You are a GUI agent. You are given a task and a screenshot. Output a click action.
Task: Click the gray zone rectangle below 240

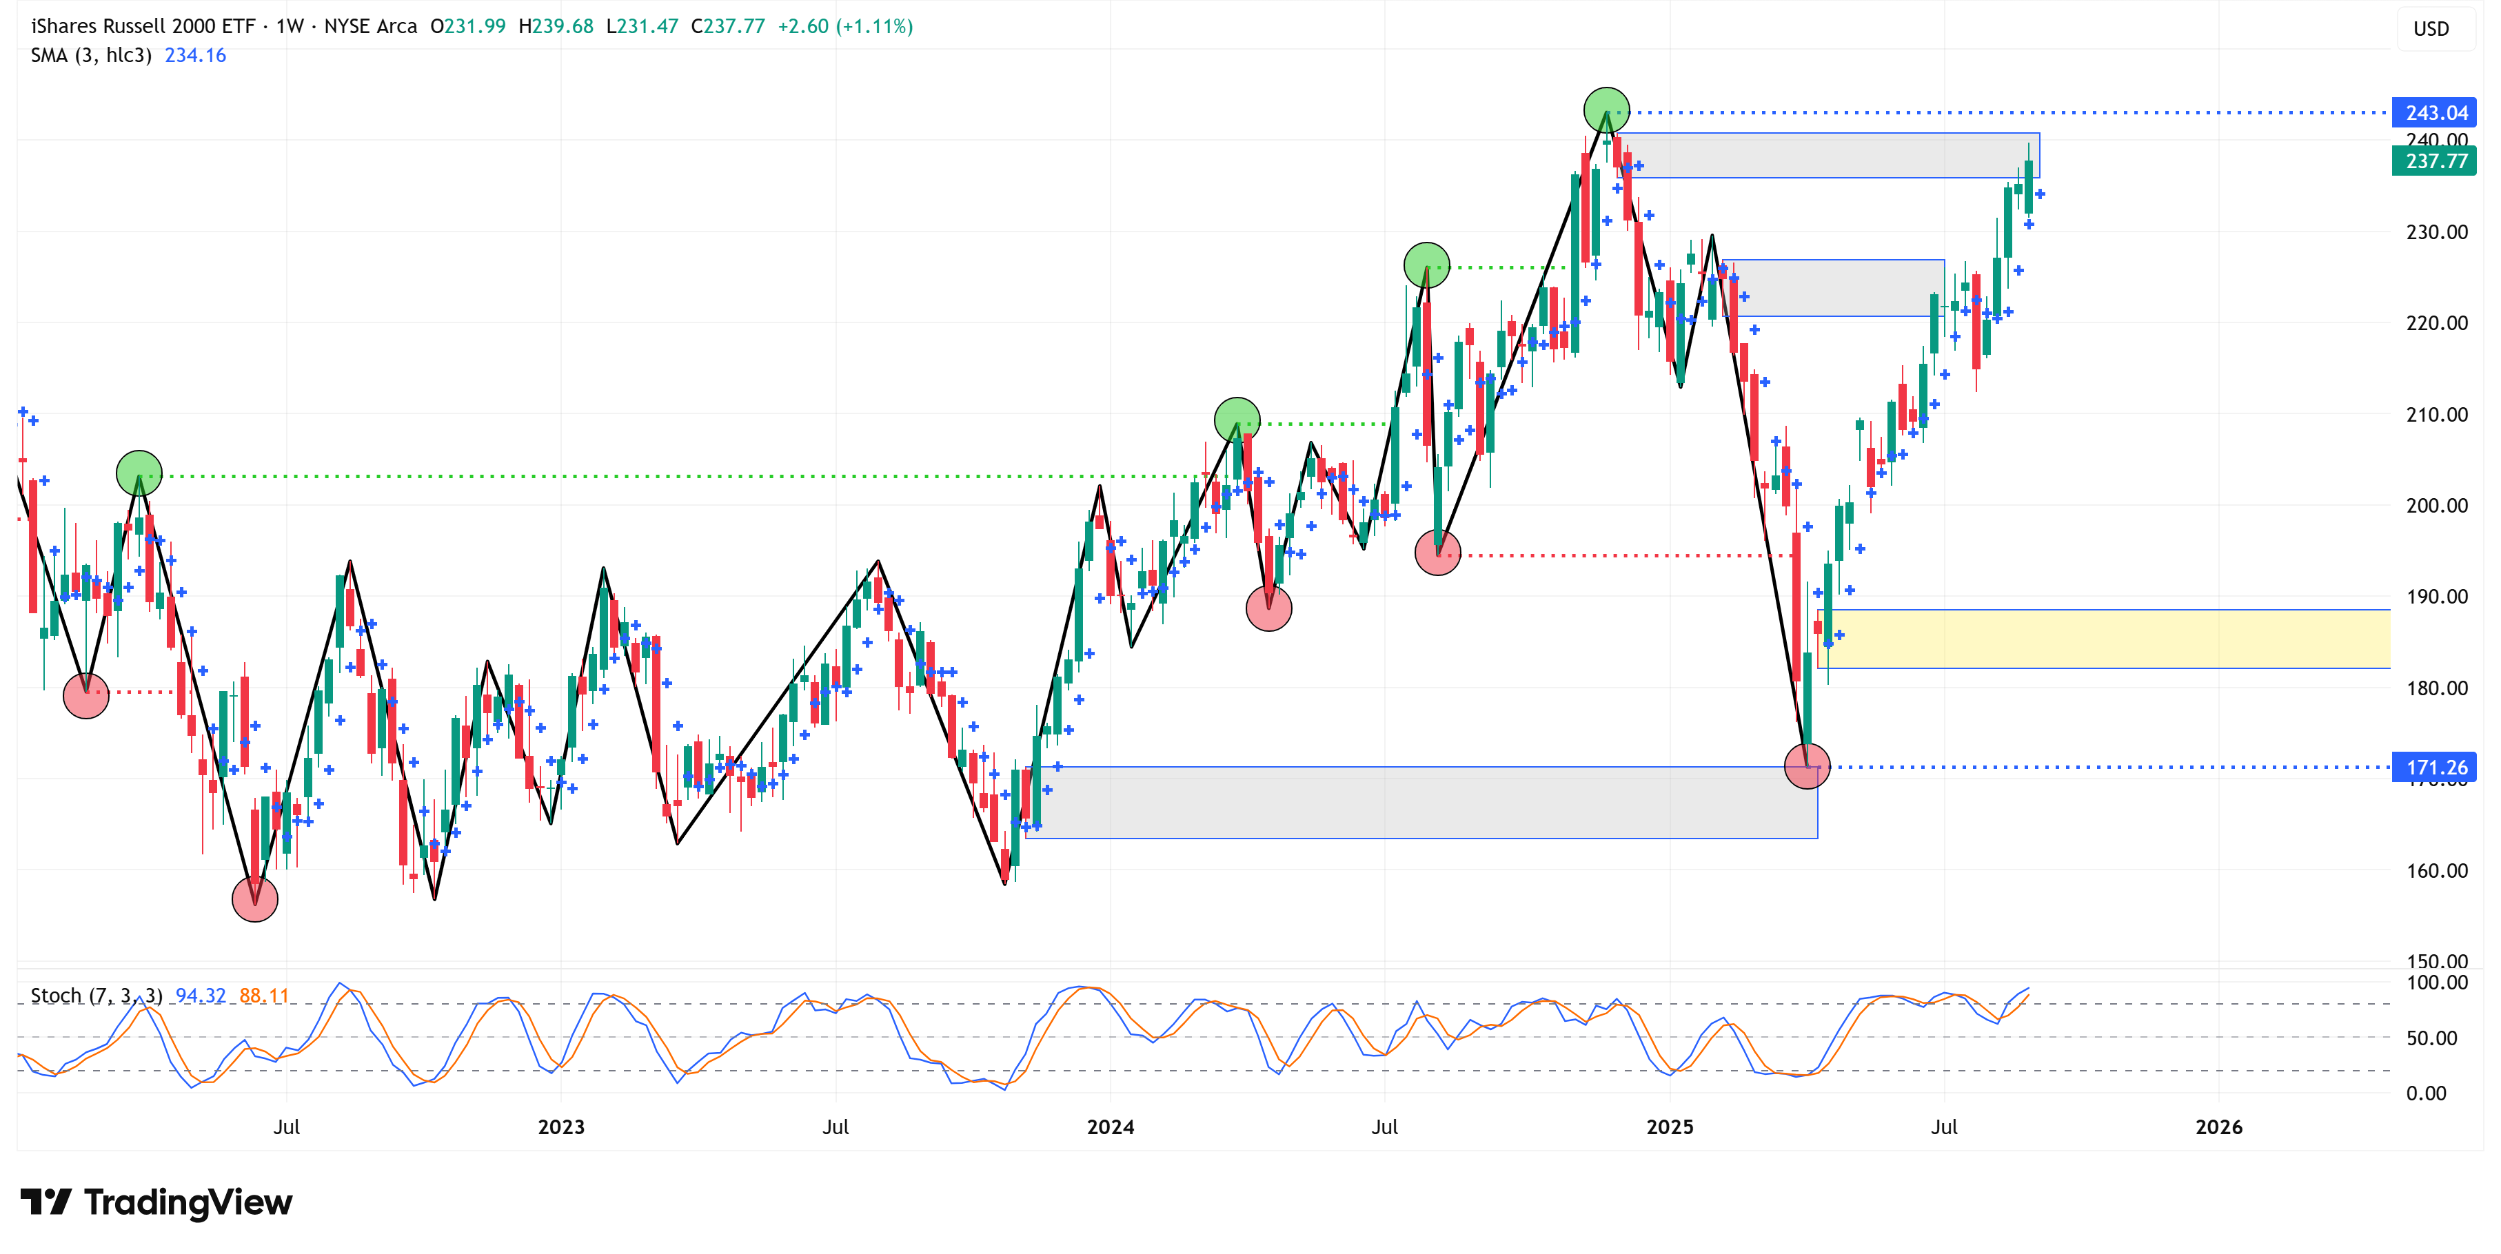click(x=1829, y=155)
